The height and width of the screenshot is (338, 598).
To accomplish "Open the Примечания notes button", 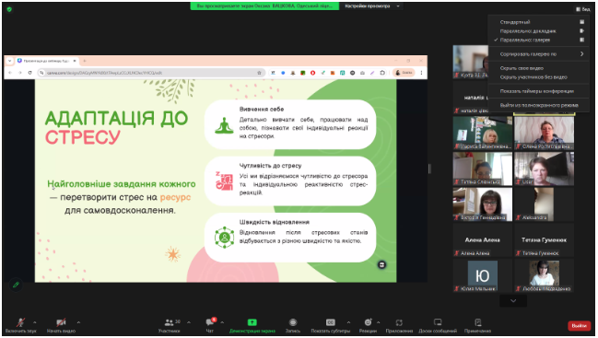I will tap(478, 325).
